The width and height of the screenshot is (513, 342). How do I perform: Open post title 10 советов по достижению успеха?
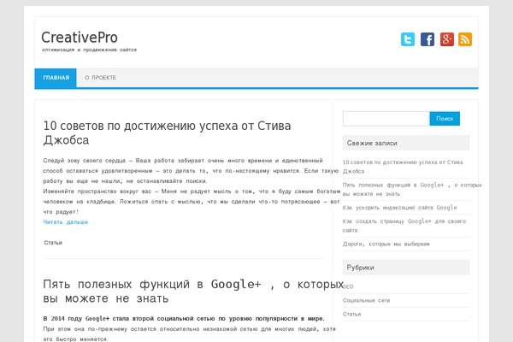click(167, 133)
